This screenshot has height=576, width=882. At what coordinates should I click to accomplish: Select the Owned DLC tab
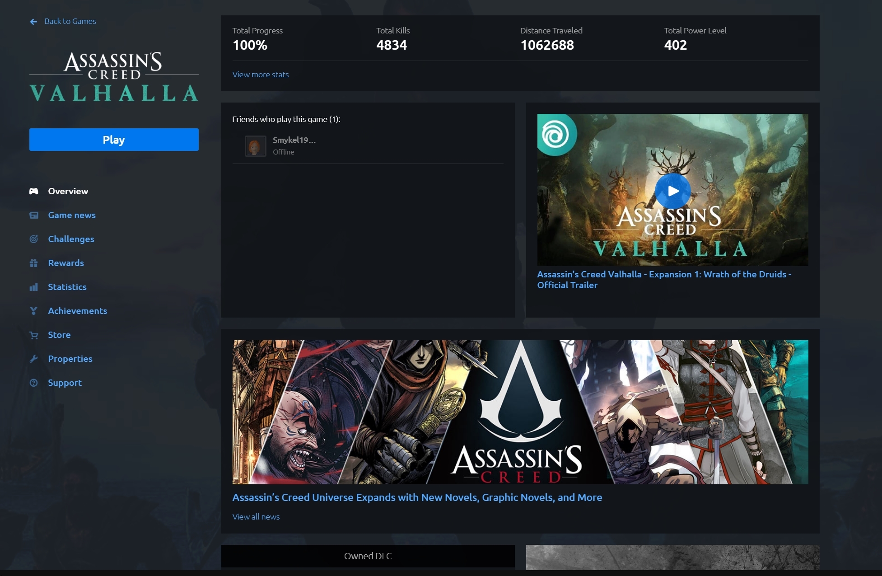[368, 556]
